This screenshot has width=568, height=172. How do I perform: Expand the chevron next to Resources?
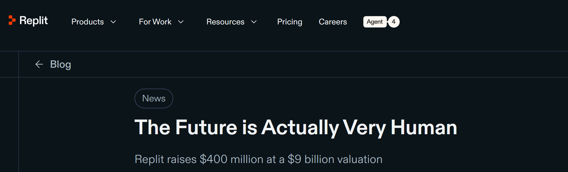(254, 22)
